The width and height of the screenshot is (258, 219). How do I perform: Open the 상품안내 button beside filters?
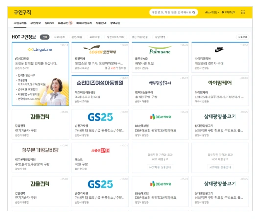tap(243, 37)
